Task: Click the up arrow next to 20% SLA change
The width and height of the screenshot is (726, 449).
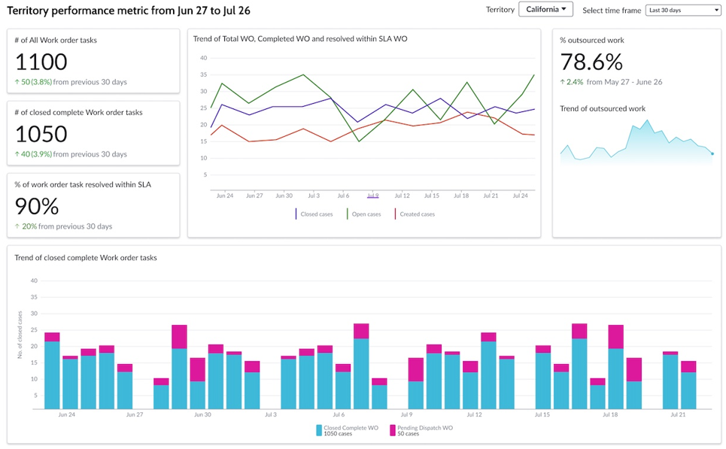Action: pyautogui.click(x=17, y=226)
